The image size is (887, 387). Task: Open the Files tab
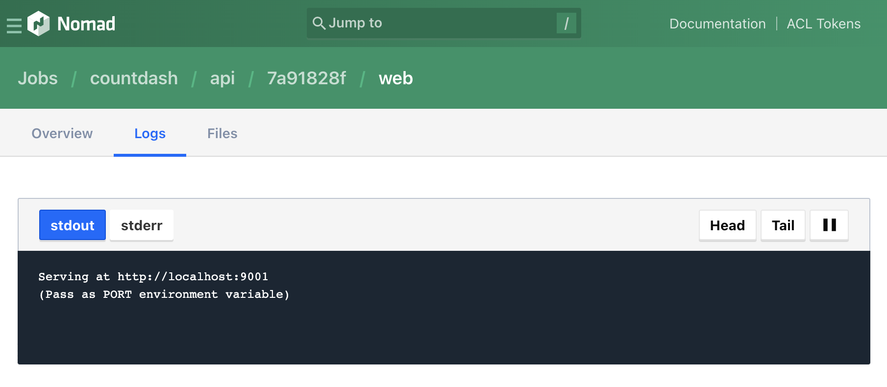click(x=222, y=133)
